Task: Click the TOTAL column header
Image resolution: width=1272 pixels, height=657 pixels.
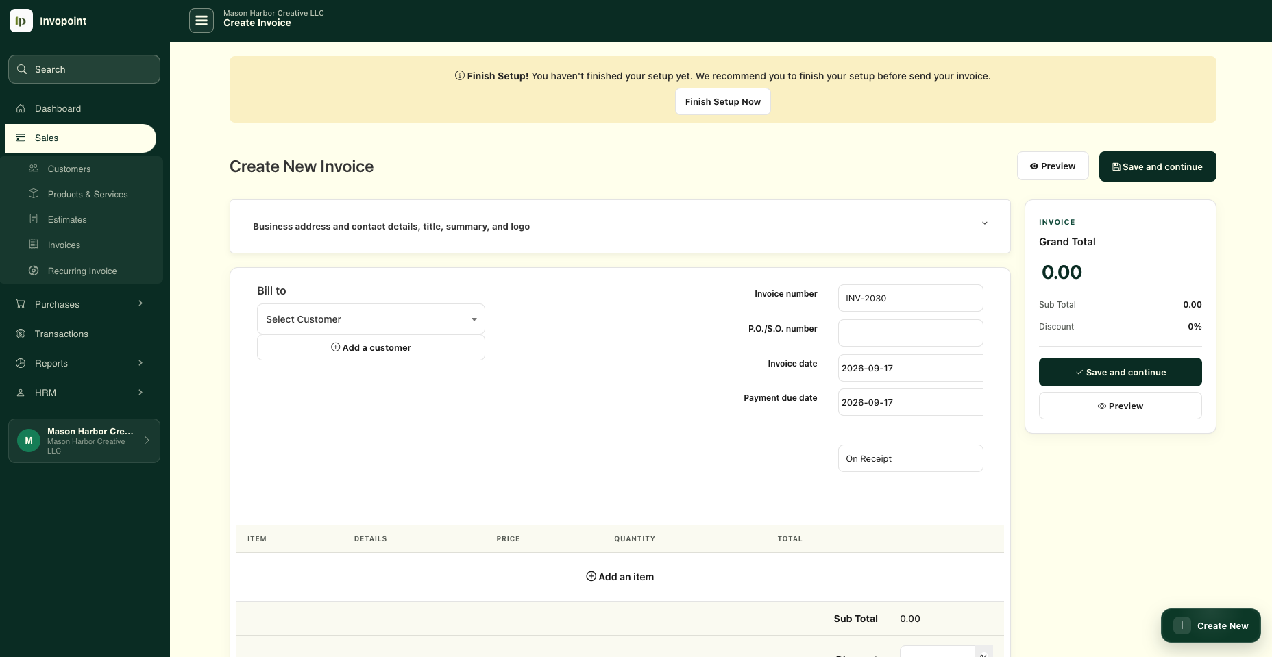Action: click(x=790, y=539)
